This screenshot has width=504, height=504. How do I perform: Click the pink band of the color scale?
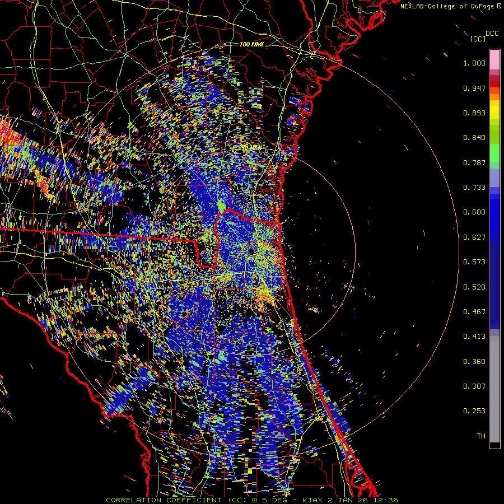tap(494, 59)
